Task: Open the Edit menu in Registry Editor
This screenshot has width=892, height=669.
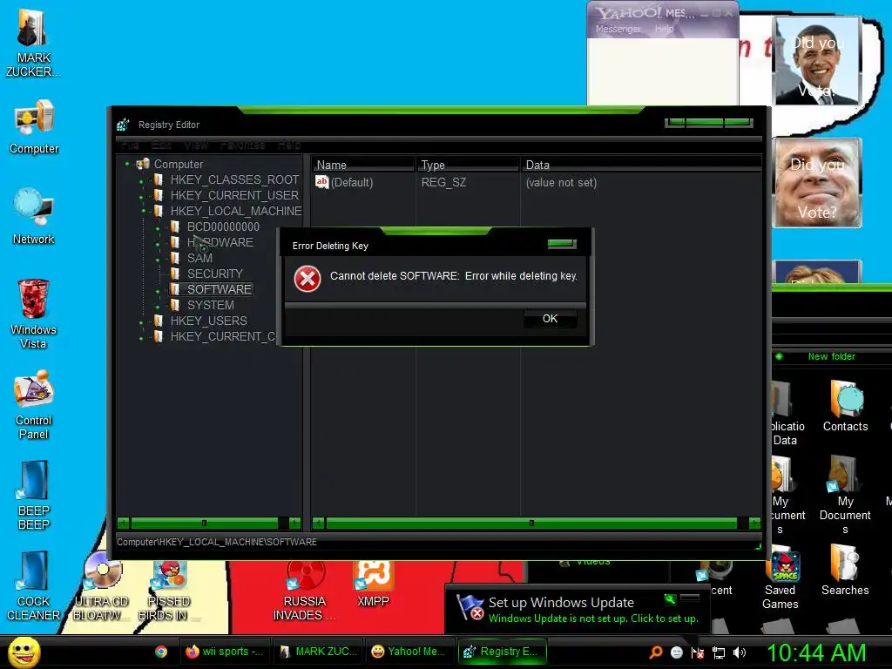Action: [x=161, y=145]
